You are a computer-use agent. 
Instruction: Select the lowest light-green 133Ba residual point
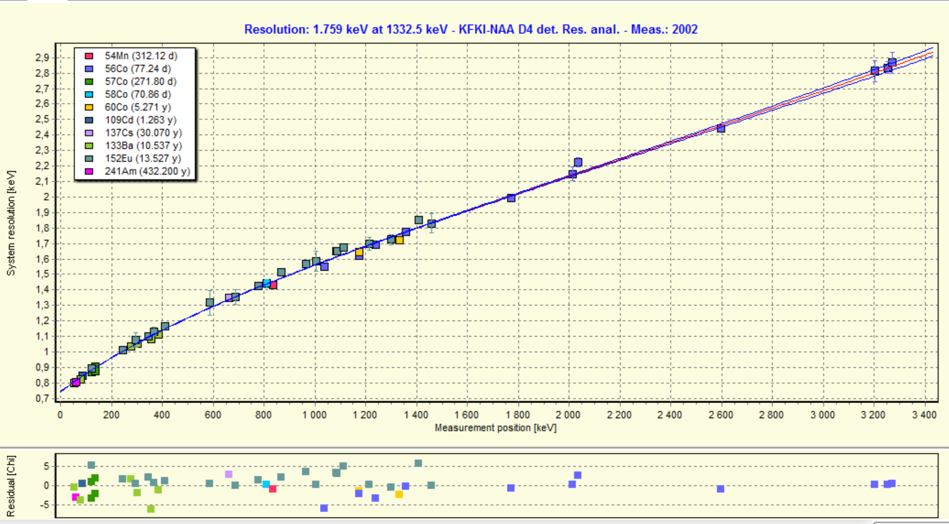click(x=151, y=509)
